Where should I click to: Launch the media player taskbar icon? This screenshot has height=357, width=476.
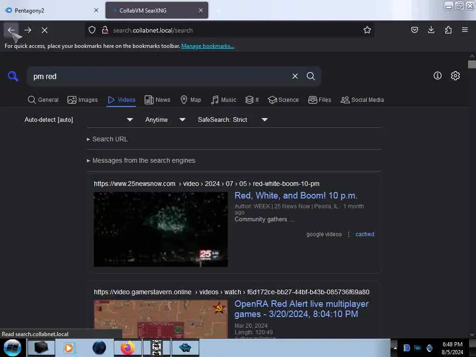(69, 348)
